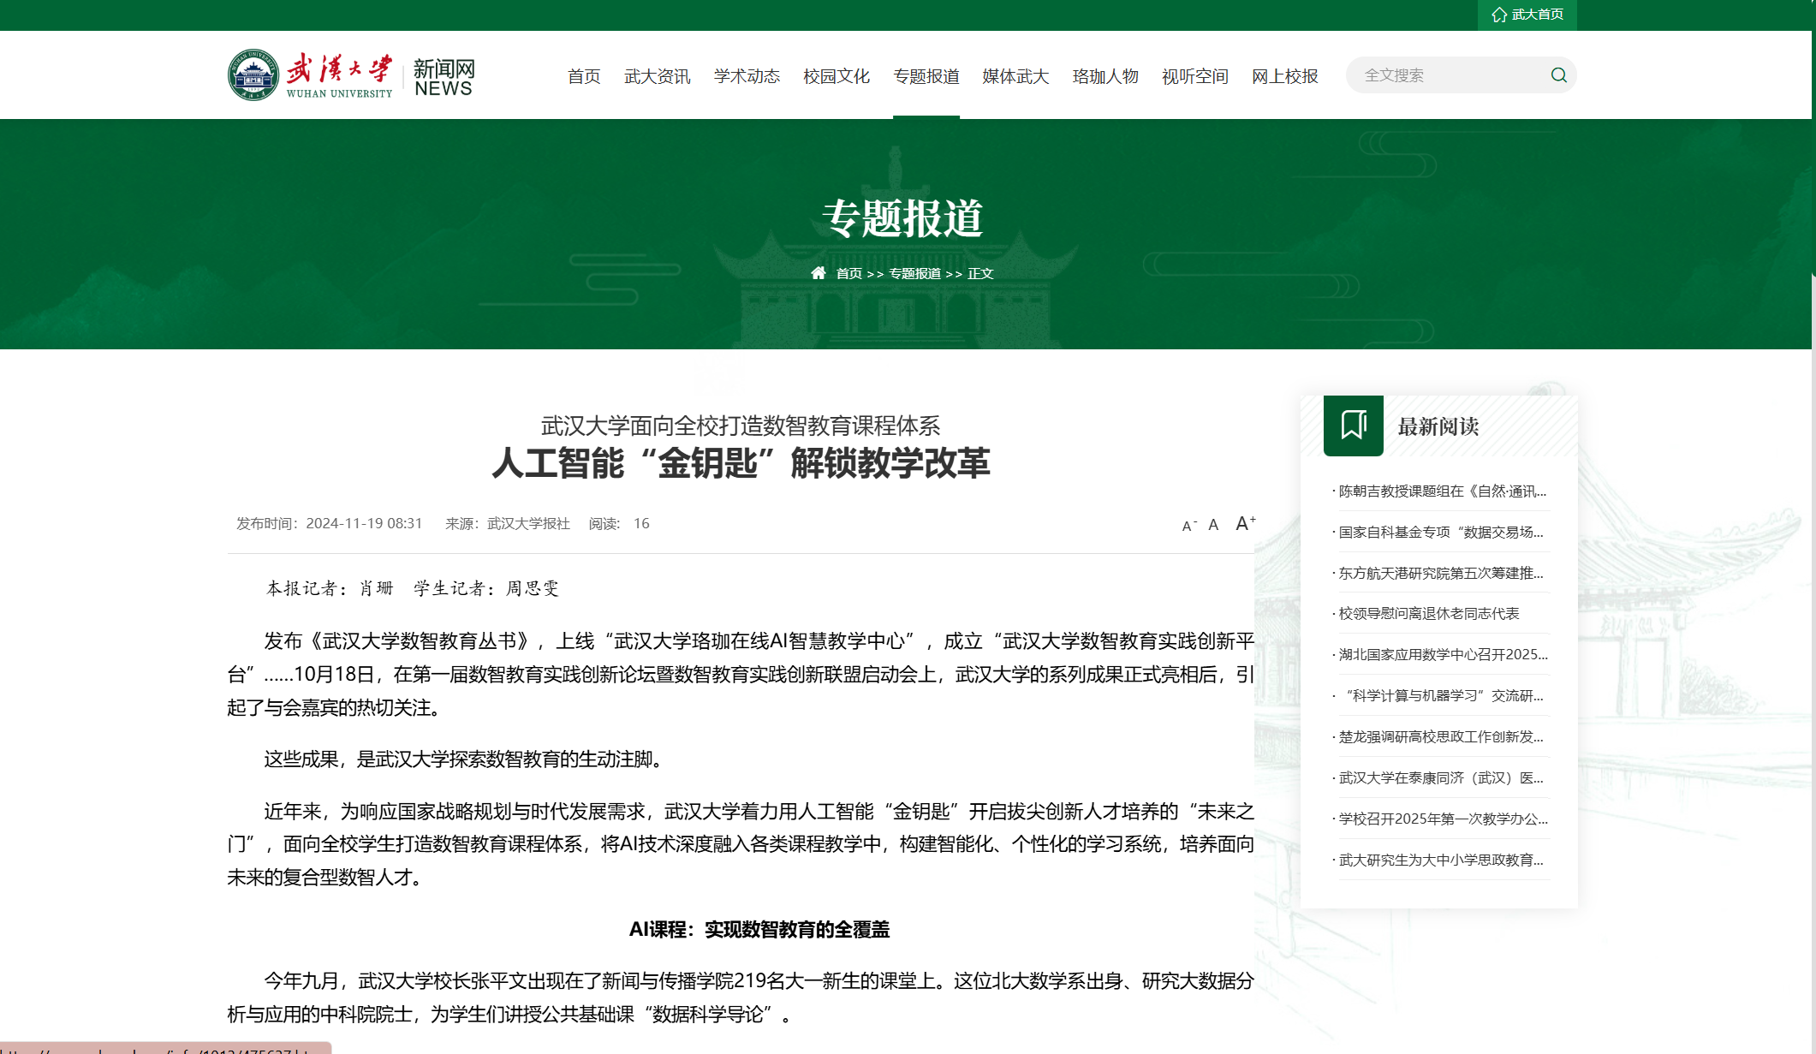Click the search magnifier icon

[x=1558, y=75]
